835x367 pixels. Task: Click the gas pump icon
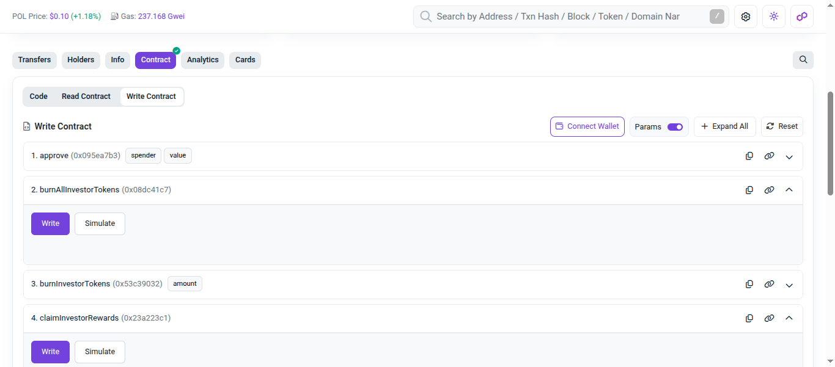(x=114, y=16)
